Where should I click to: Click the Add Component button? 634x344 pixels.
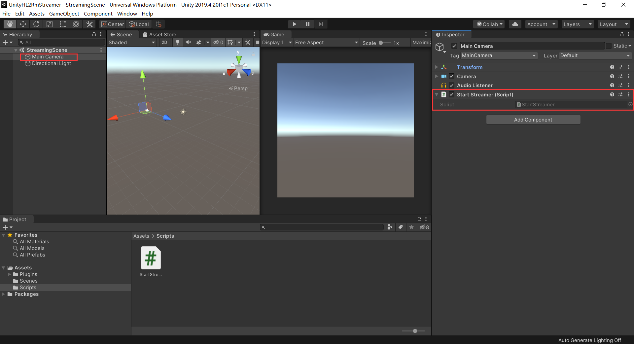pos(533,119)
